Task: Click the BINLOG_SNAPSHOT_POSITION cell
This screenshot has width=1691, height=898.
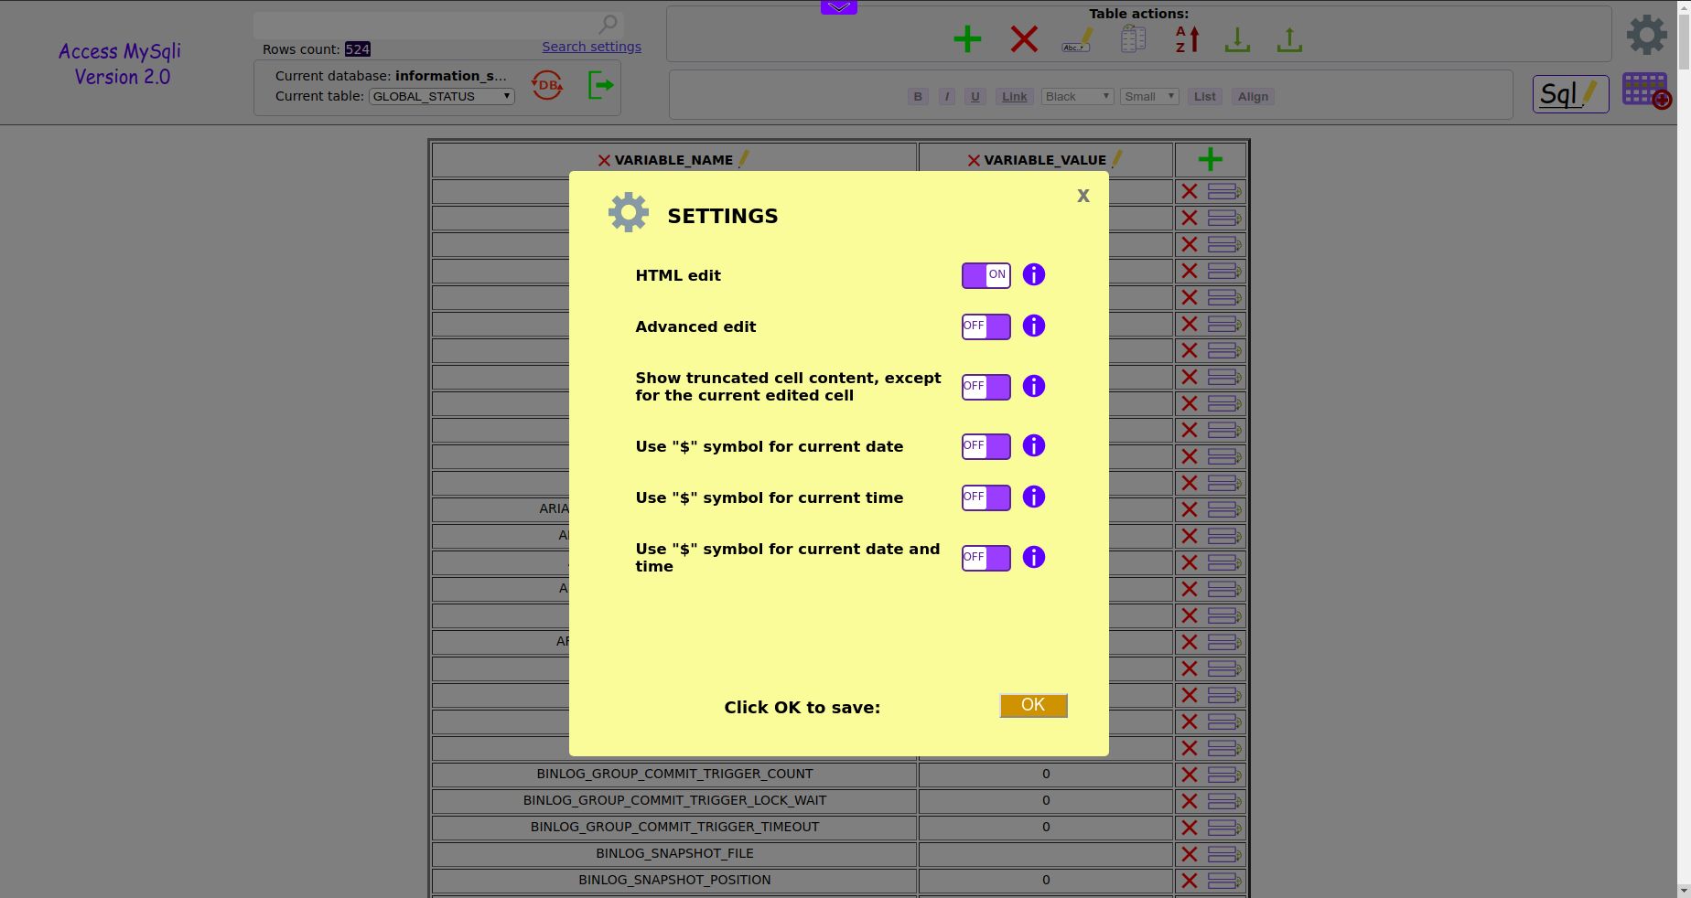Action: 674,880
